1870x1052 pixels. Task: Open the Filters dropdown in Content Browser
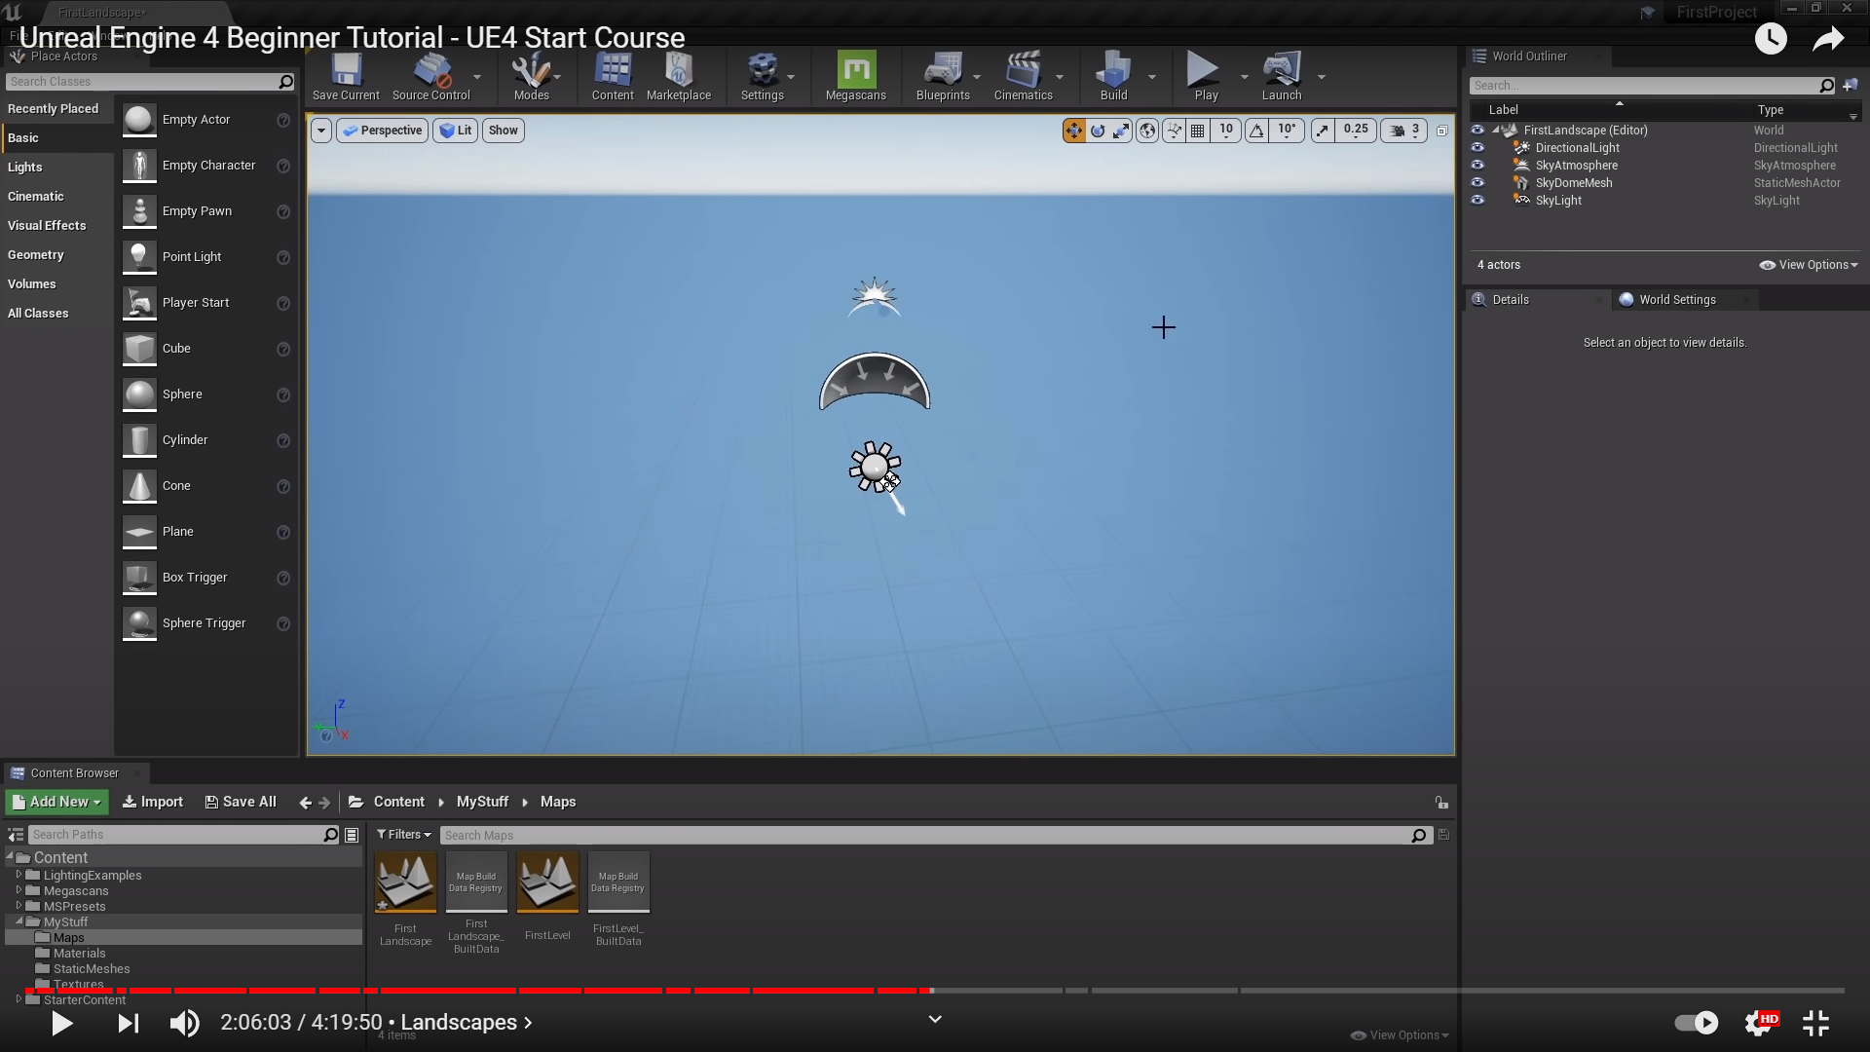[x=404, y=835]
